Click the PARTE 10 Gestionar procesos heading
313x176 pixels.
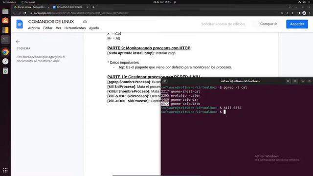(x=154, y=77)
